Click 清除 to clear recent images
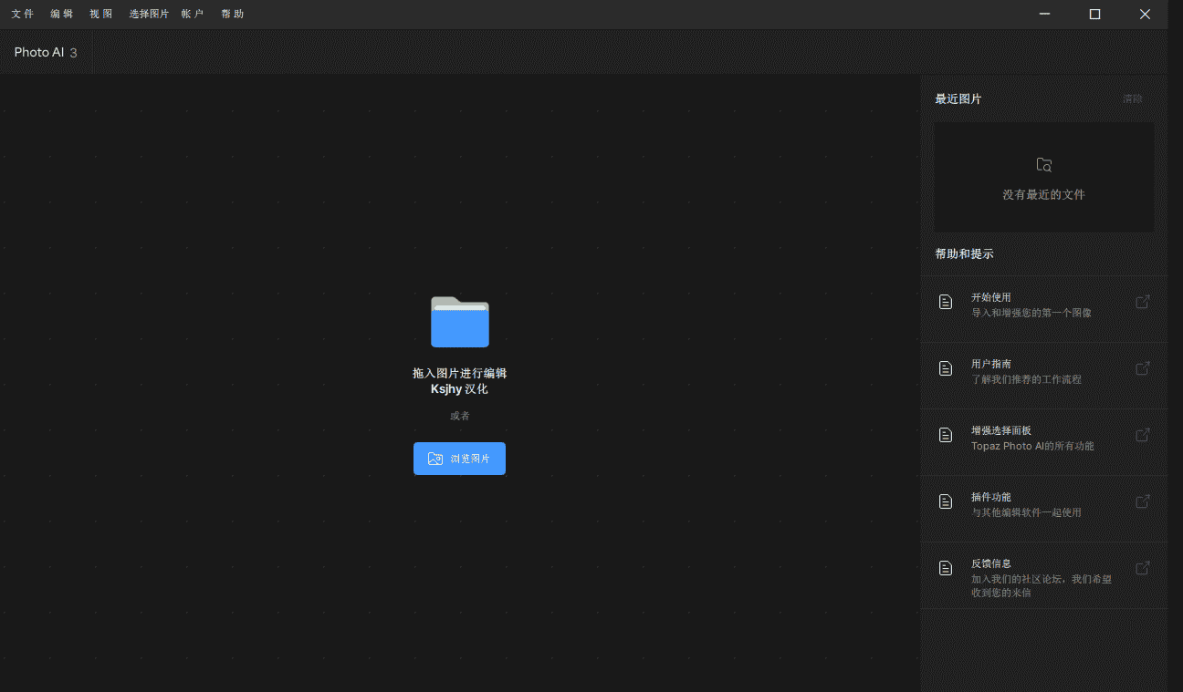The width and height of the screenshot is (1183, 692). pyautogui.click(x=1132, y=98)
